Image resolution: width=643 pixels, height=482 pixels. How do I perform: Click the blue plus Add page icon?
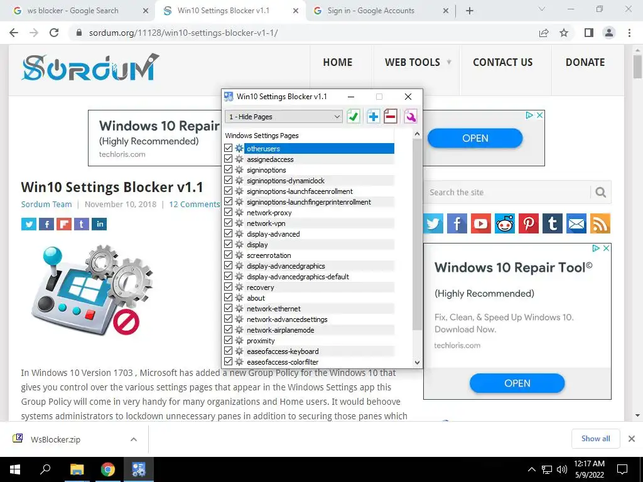click(x=373, y=116)
